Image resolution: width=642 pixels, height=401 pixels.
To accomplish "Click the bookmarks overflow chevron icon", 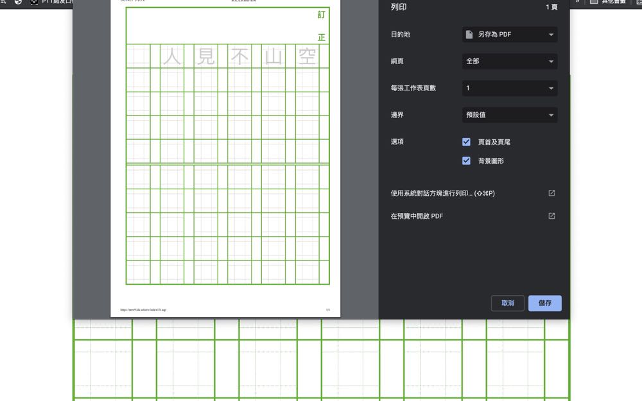I will [x=577, y=2].
